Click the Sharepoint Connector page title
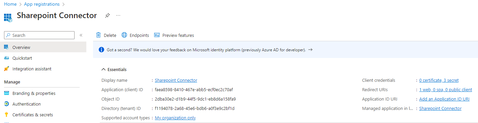The width and height of the screenshot is (478, 123). tap(57, 15)
